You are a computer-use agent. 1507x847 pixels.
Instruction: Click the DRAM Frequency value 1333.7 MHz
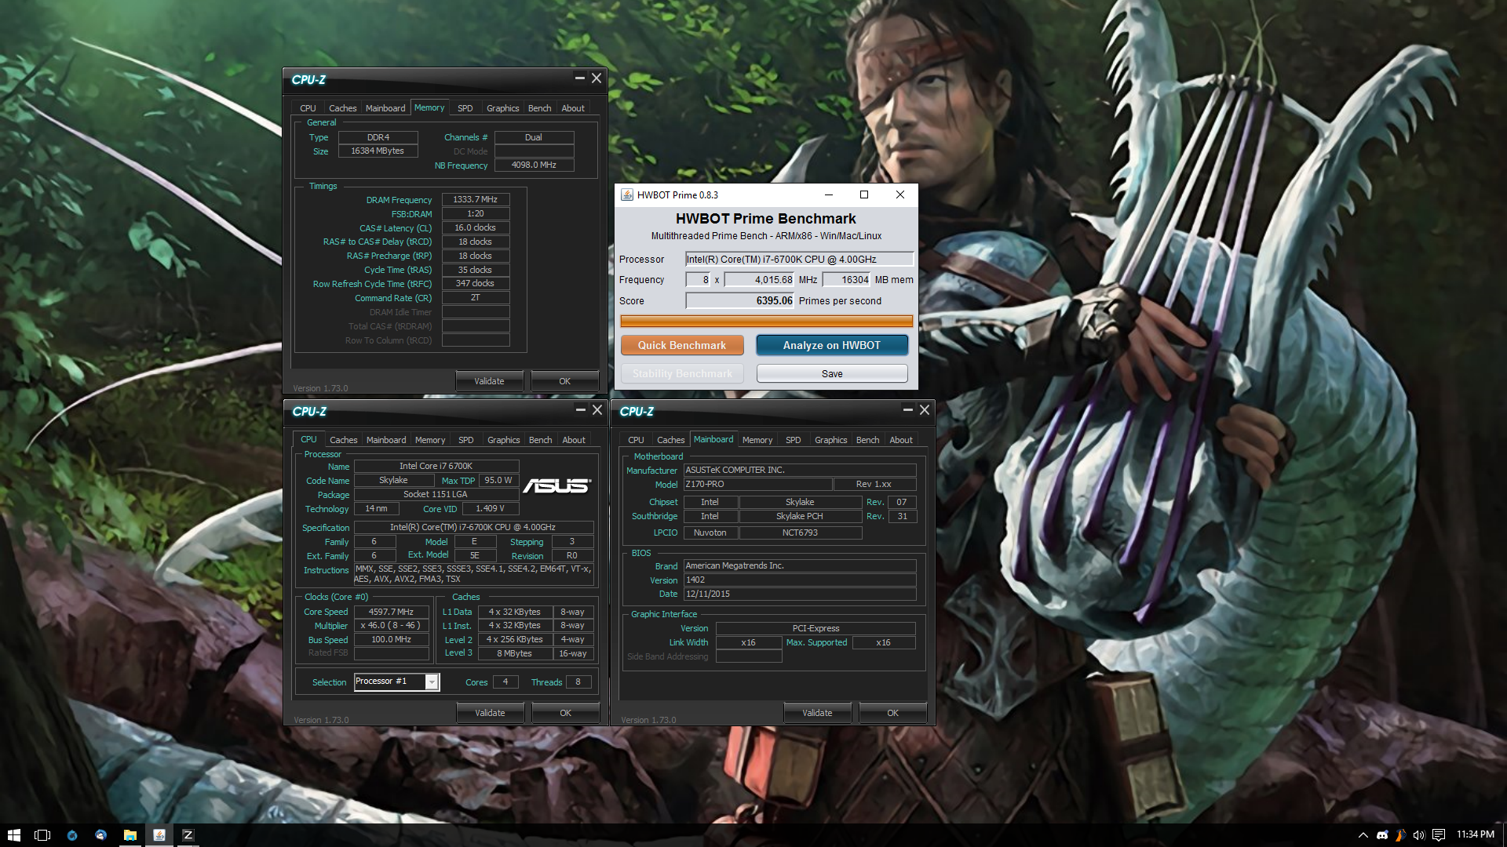click(x=476, y=200)
